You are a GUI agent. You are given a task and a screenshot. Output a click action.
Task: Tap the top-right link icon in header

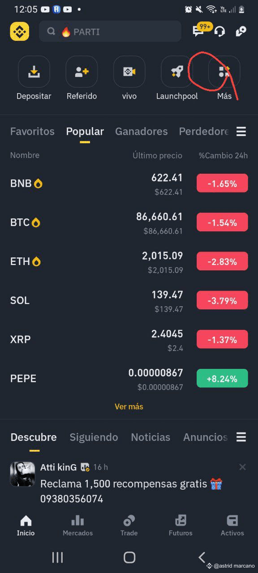tap(241, 31)
